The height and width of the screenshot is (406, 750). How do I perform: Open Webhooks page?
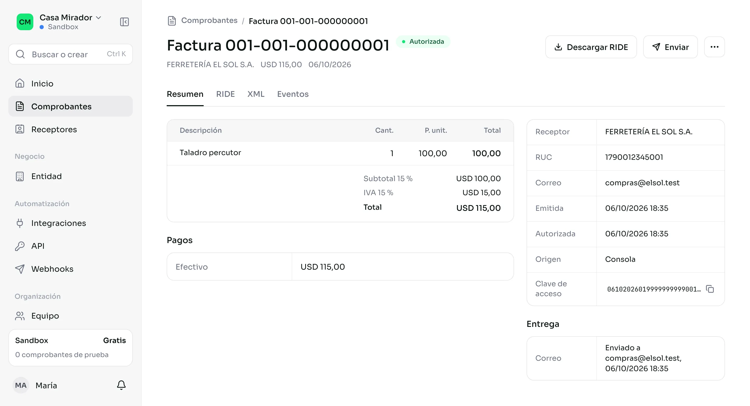71,269
